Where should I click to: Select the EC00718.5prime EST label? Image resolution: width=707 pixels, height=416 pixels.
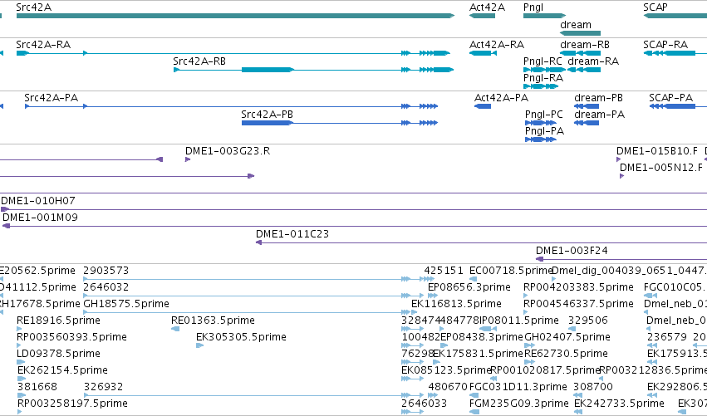click(511, 271)
